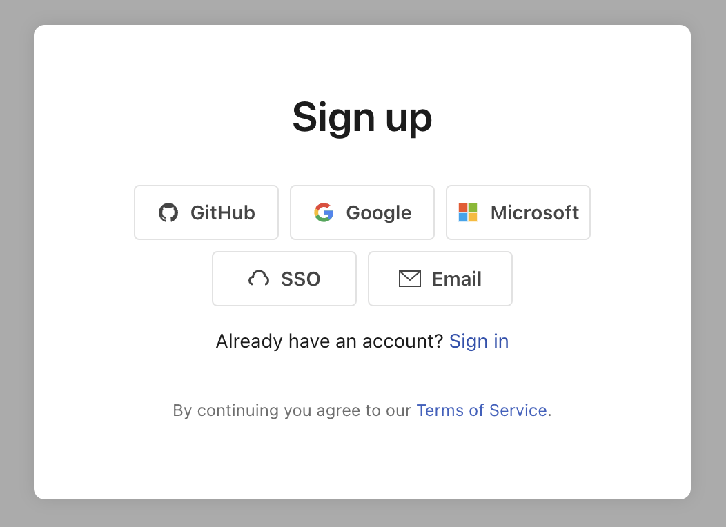Image resolution: width=726 pixels, height=527 pixels.
Task: Open the Sign in link
Action: [478, 341]
